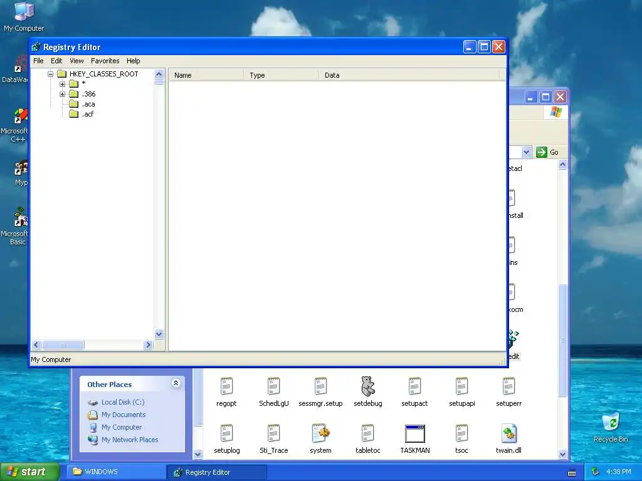Select the system settings file icon

pyautogui.click(x=320, y=433)
